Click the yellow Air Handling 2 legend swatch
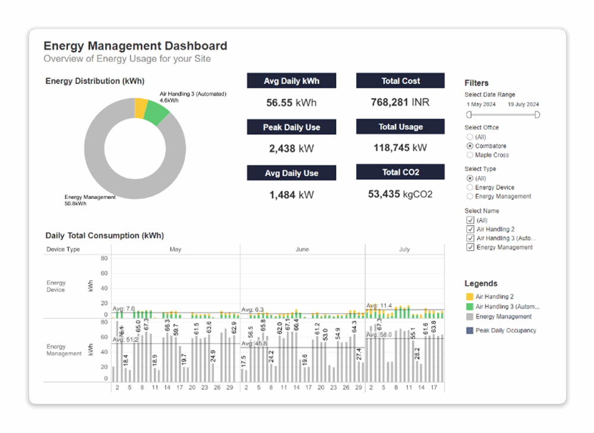594x433 pixels. coord(469,296)
